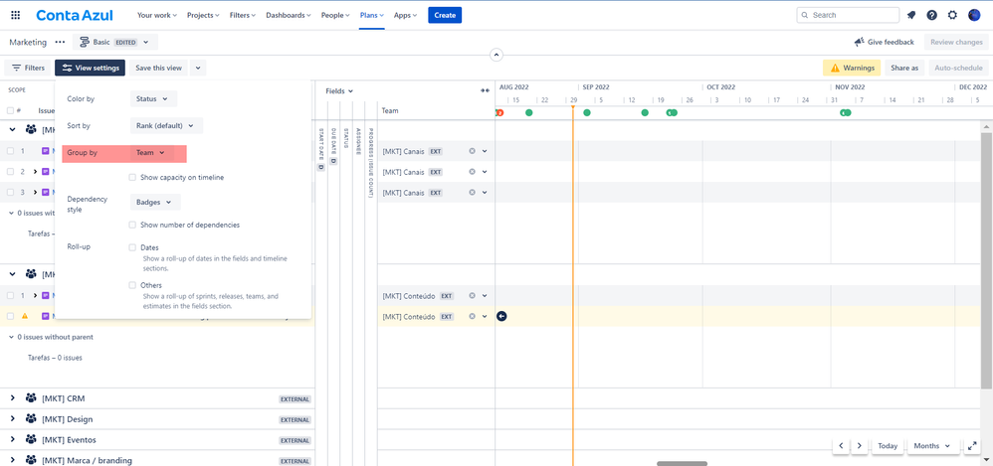Clear team on first [MKT] Canais row

[x=472, y=151]
